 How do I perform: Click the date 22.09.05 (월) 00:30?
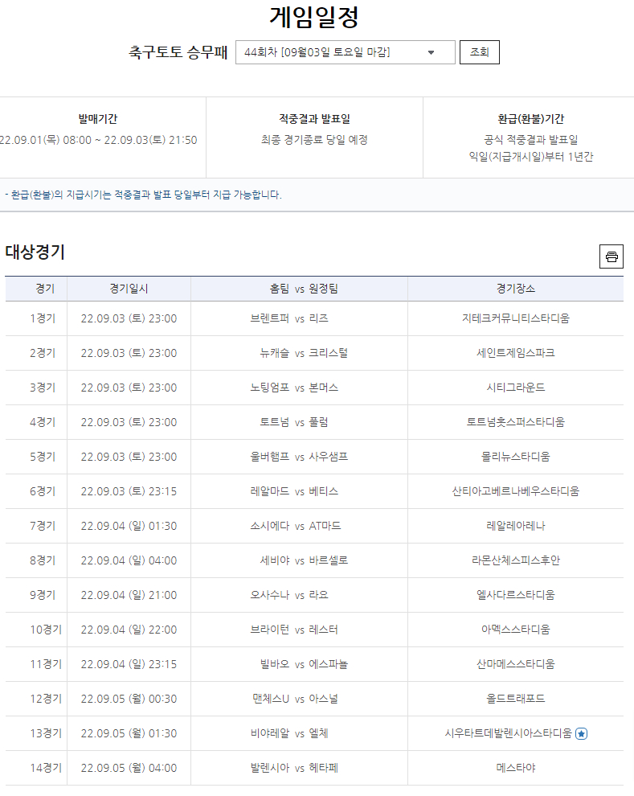tap(129, 699)
